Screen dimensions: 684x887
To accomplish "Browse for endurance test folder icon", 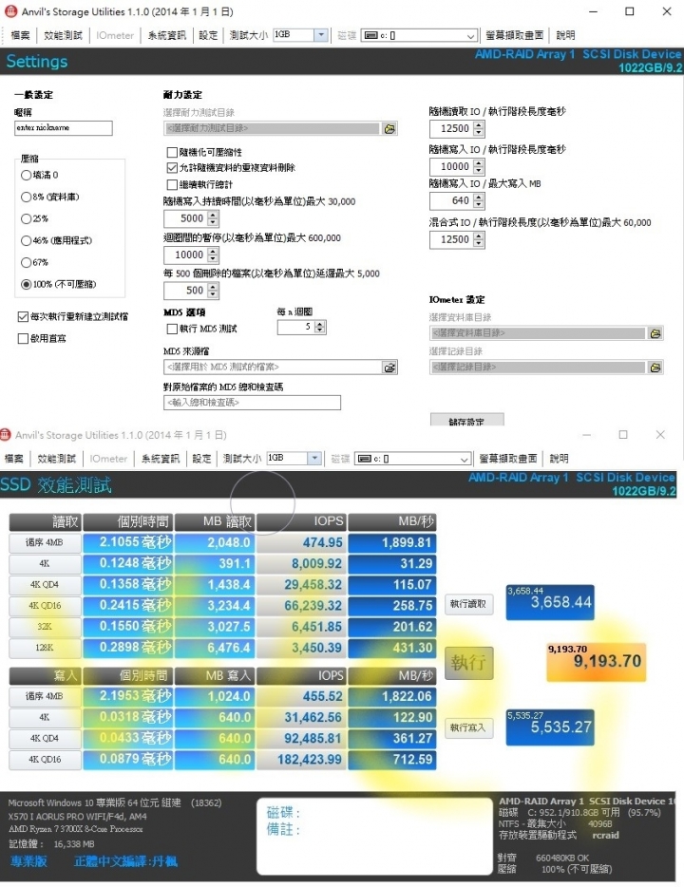I will pyautogui.click(x=389, y=129).
